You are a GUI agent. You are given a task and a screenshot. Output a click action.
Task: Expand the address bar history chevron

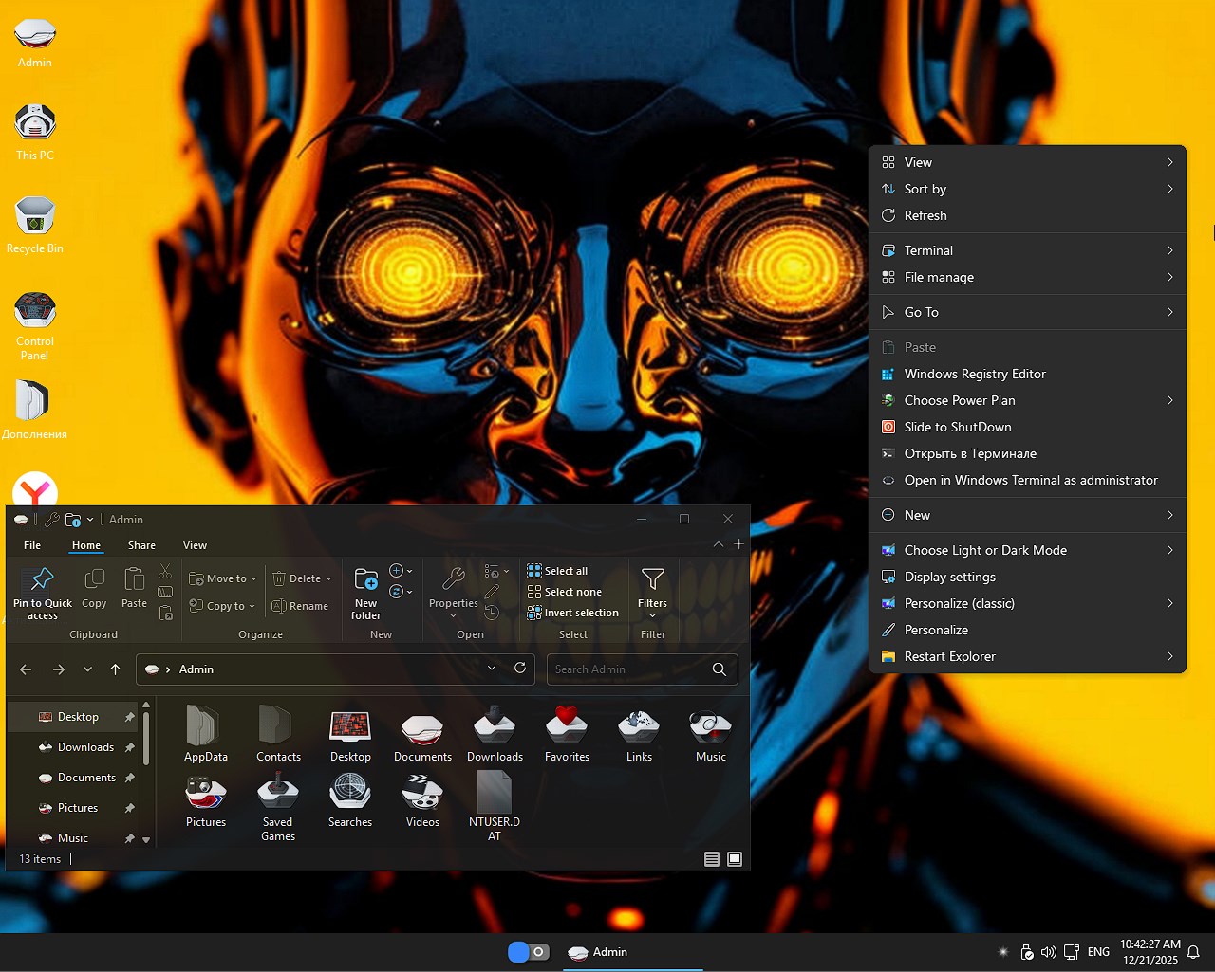click(492, 669)
